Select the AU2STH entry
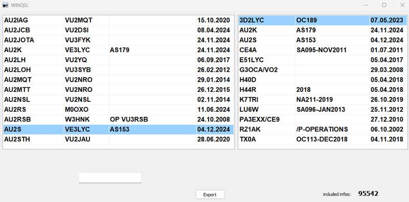The width and height of the screenshot is (409, 202). coord(17,139)
